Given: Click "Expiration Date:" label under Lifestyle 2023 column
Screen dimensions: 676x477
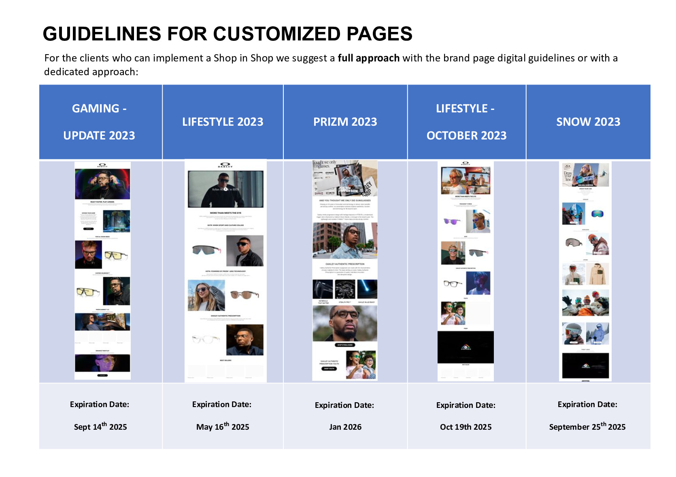Looking at the screenshot, I should pyautogui.click(x=222, y=404).
